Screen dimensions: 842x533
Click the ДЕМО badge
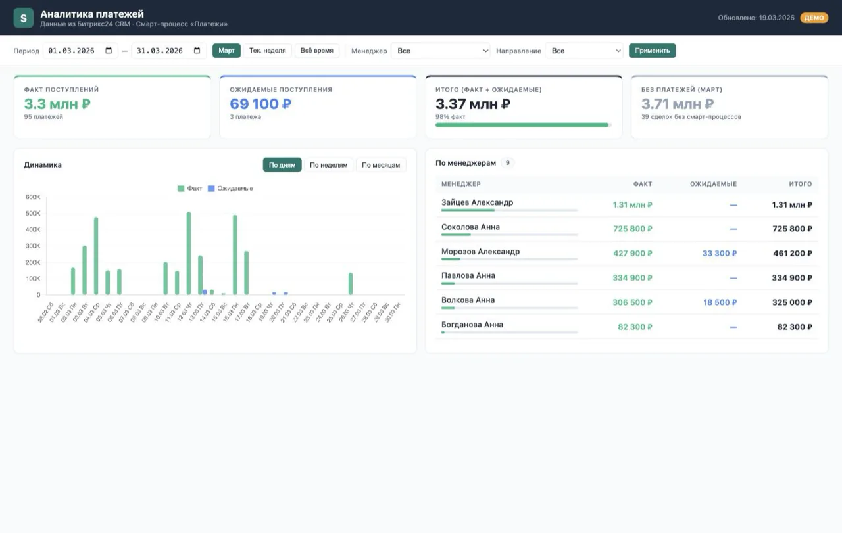point(814,18)
